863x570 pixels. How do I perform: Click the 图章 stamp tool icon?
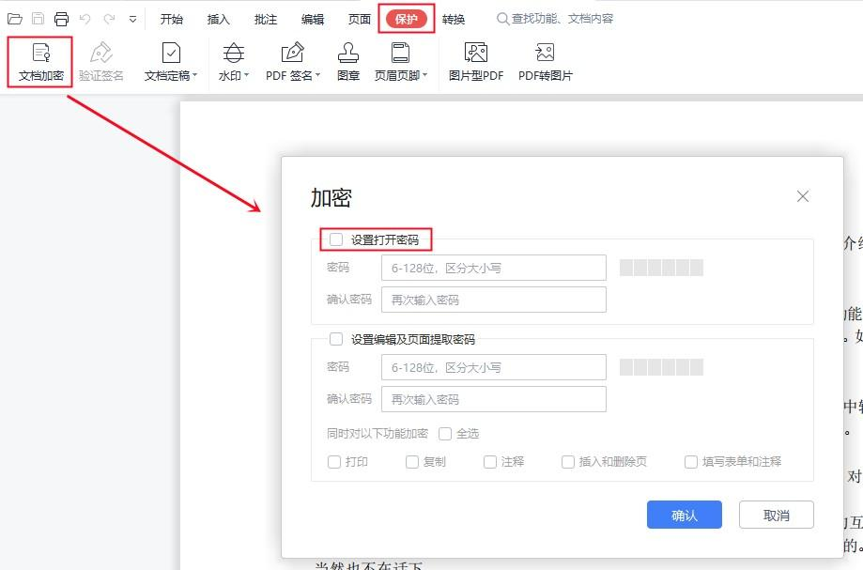[x=347, y=53]
